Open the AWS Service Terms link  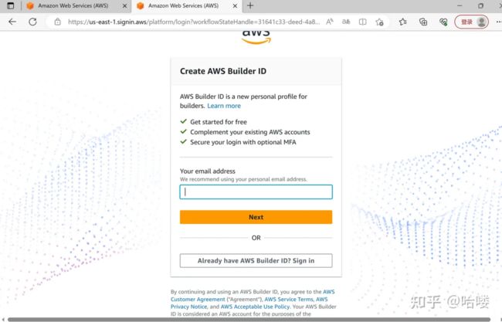[x=289, y=300]
